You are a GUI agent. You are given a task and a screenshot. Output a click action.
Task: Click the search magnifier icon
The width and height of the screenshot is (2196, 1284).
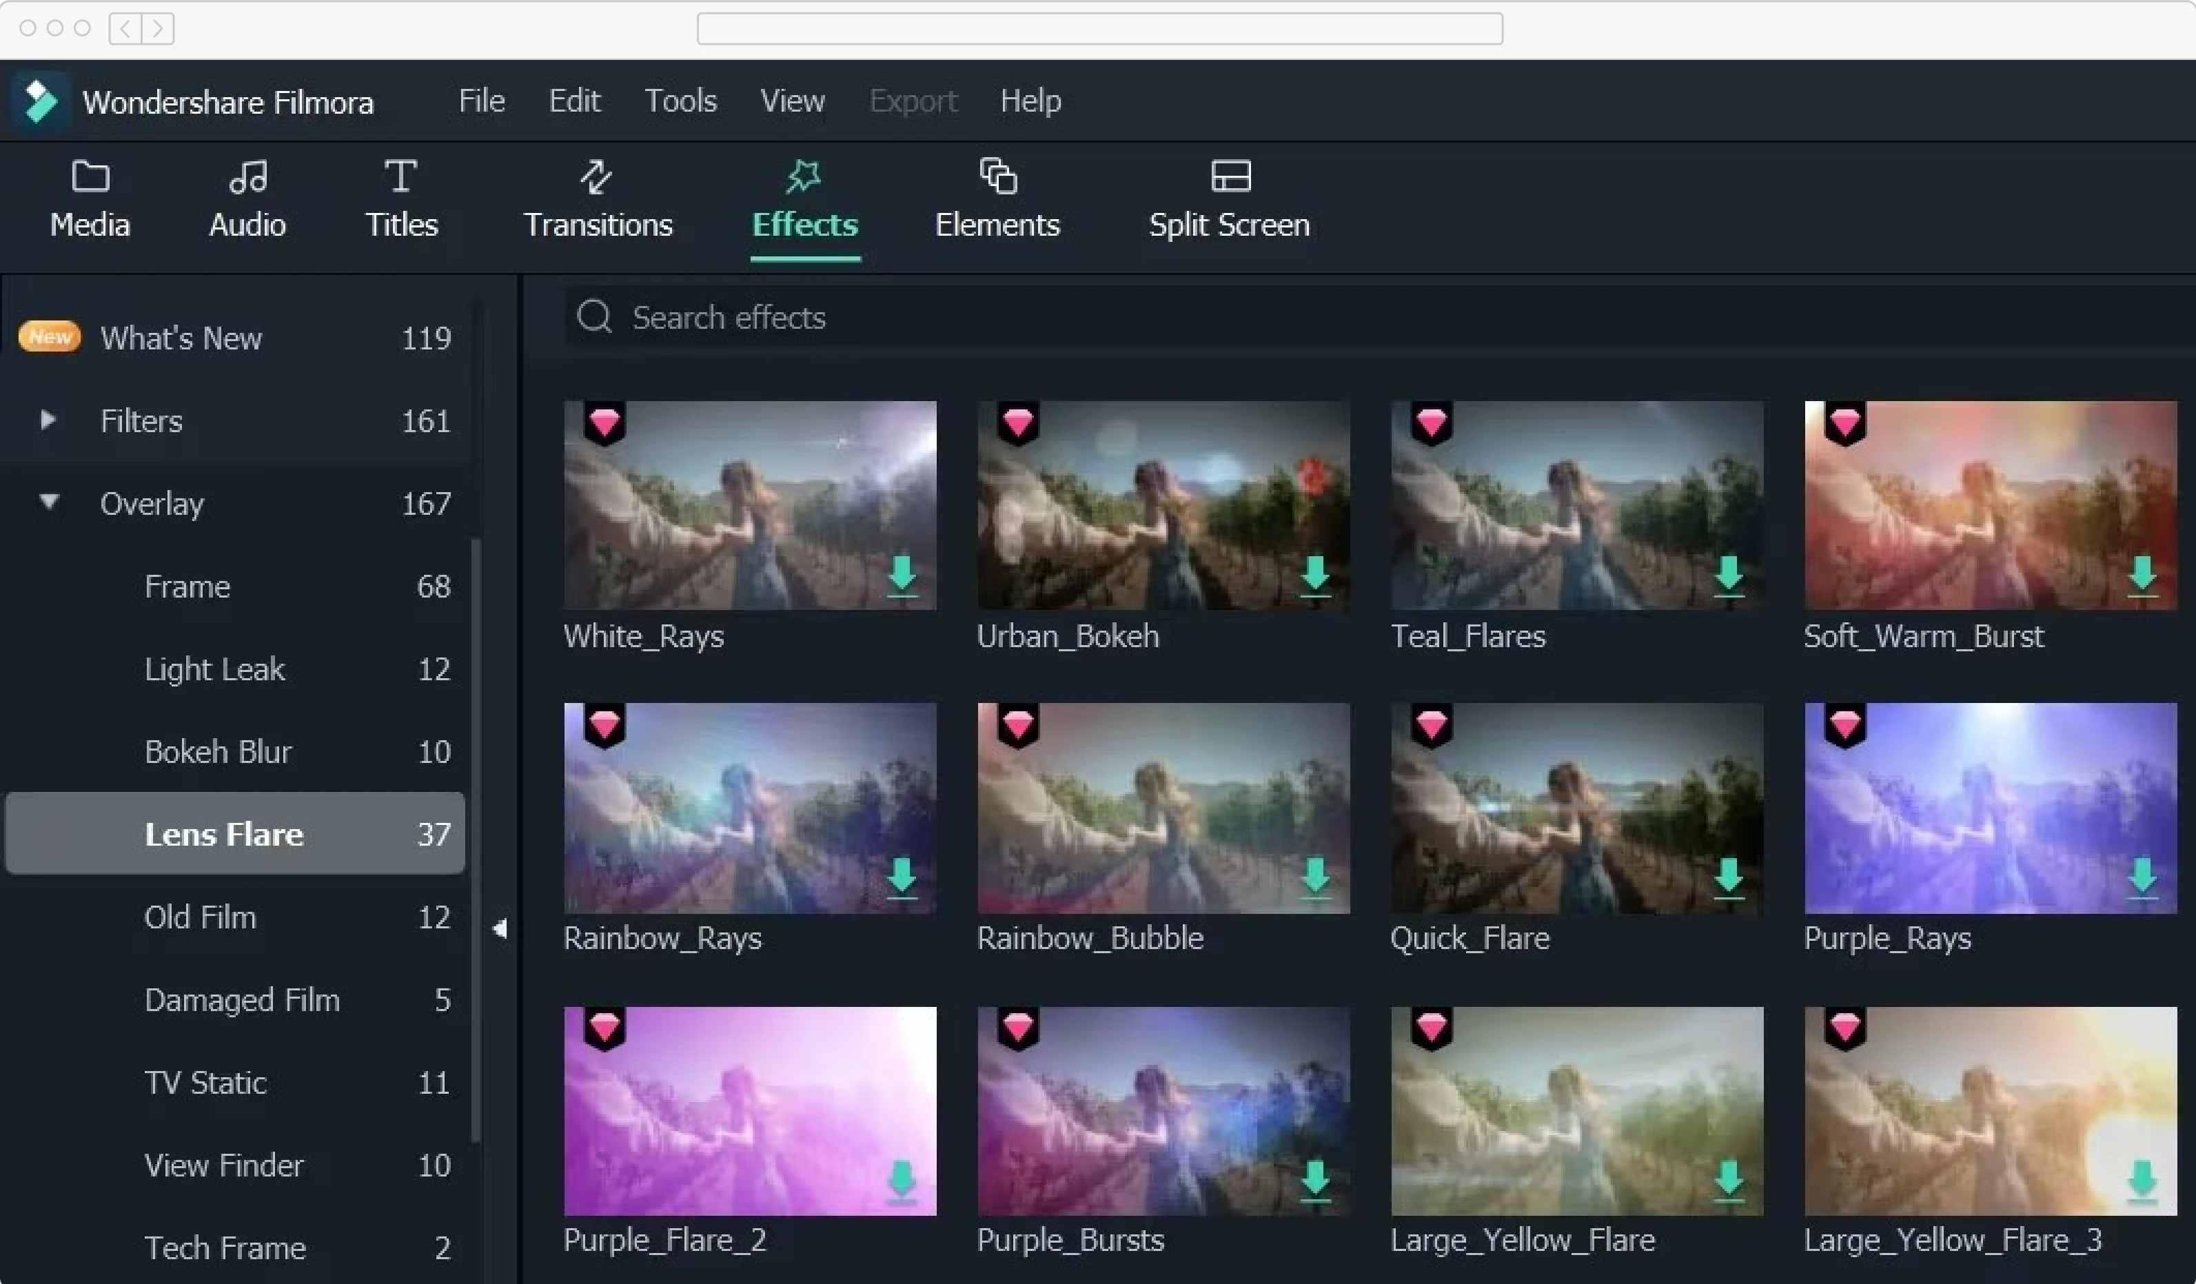(x=594, y=317)
